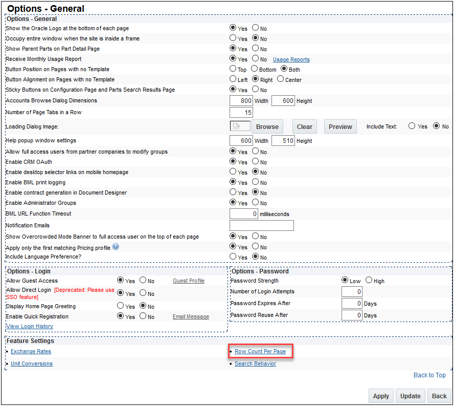Click Accounts Browse Dialog Height field

tap(283, 101)
